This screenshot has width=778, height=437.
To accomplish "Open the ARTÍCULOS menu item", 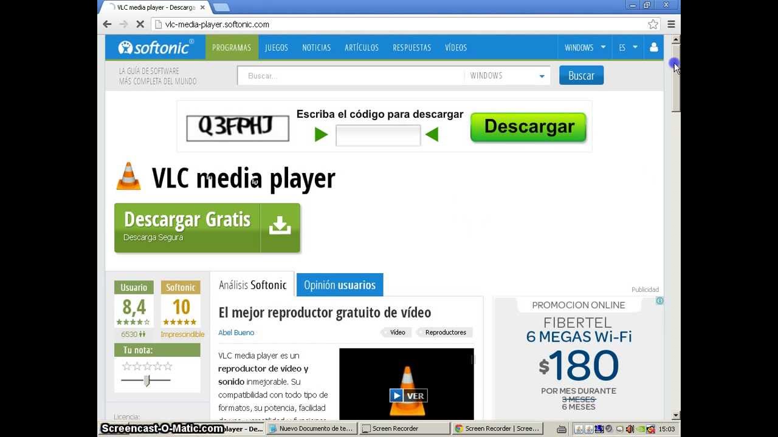I will 362,47.
